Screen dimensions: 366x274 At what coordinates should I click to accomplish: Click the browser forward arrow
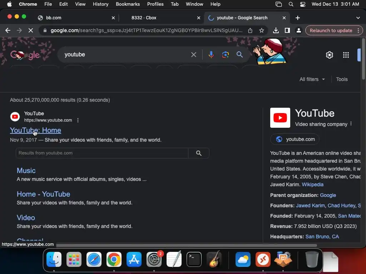[19, 31]
